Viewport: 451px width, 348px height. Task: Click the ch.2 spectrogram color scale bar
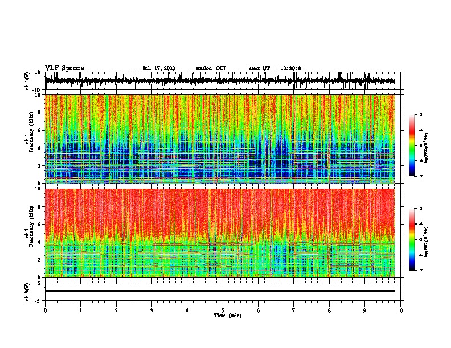point(412,239)
